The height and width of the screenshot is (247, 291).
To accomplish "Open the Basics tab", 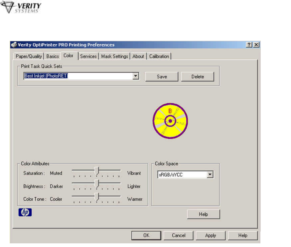I will click(x=52, y=56).
